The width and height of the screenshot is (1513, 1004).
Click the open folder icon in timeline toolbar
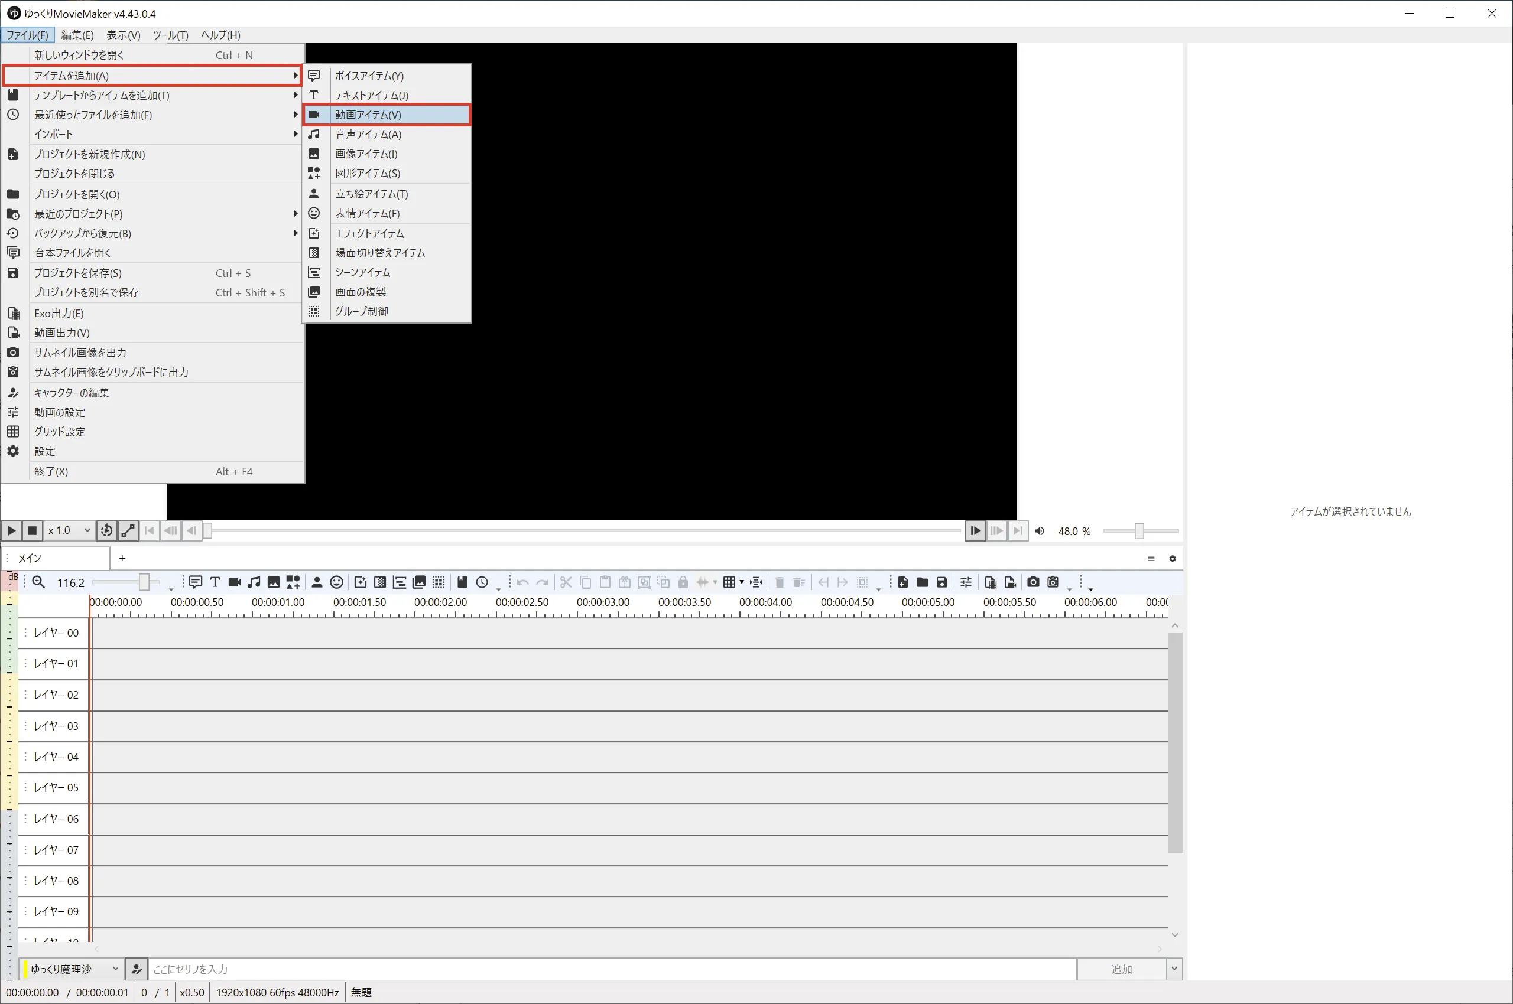coord(922,582)
